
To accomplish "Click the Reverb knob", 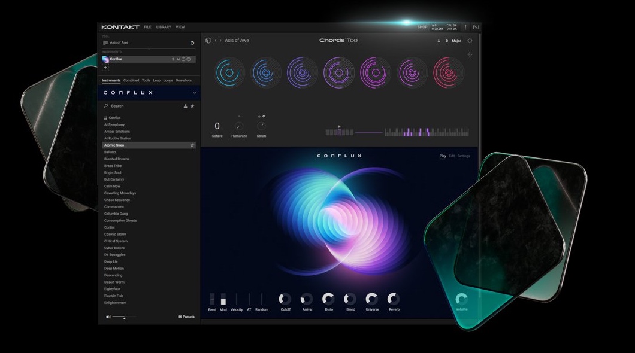I will pyautogui.click(x=393, y=299).
